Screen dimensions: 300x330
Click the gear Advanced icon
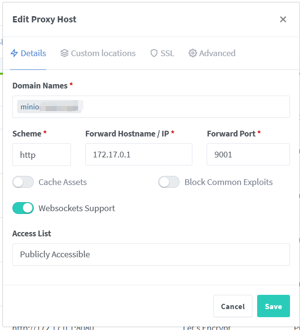click(x=192, y=53)
